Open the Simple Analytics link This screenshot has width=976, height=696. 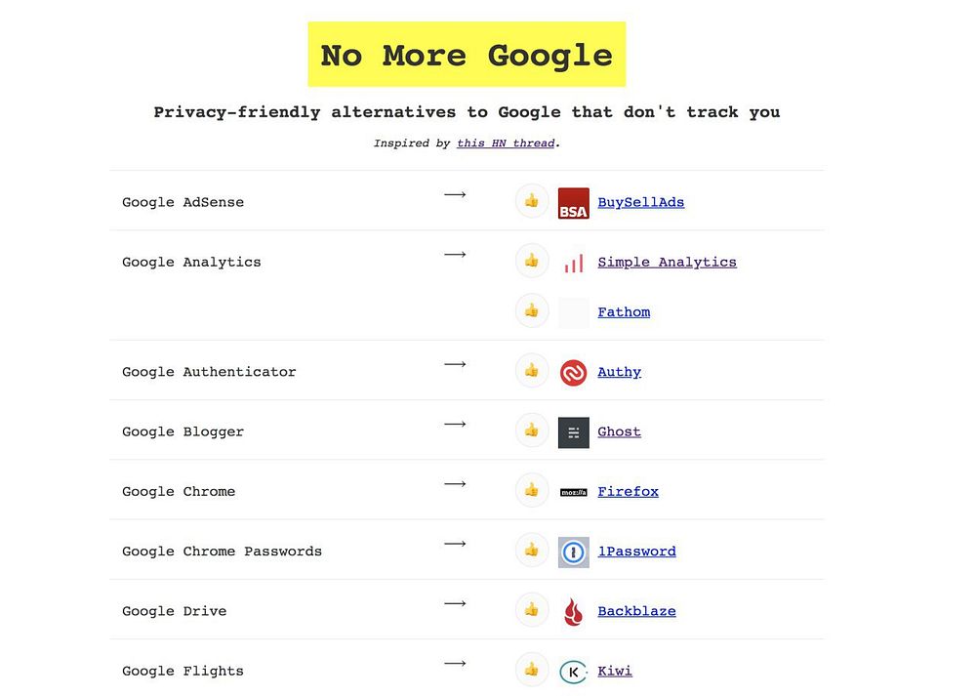[x=667, y=262]
